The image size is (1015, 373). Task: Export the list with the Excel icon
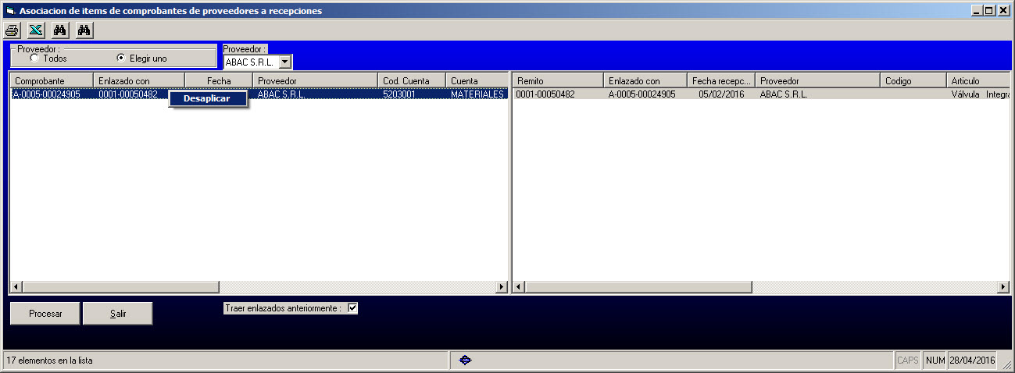coord(35,30)
